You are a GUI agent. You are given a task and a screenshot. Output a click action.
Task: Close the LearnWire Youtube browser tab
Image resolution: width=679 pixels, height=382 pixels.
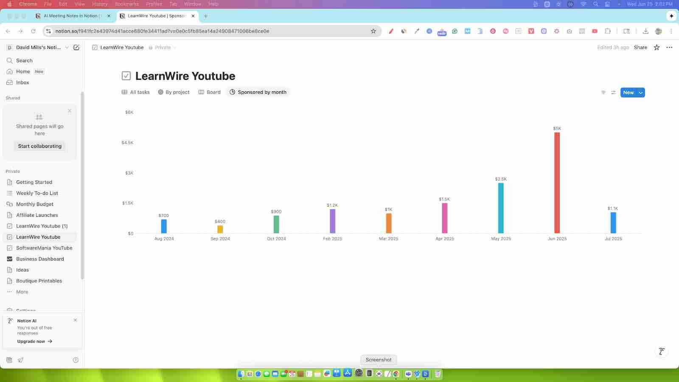[x=193, y=16]
